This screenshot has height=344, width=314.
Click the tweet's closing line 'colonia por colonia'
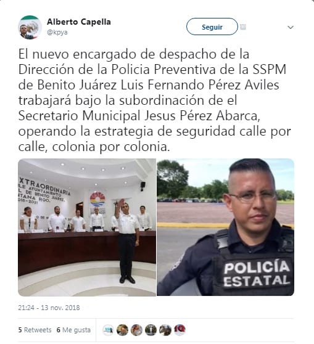111,147
